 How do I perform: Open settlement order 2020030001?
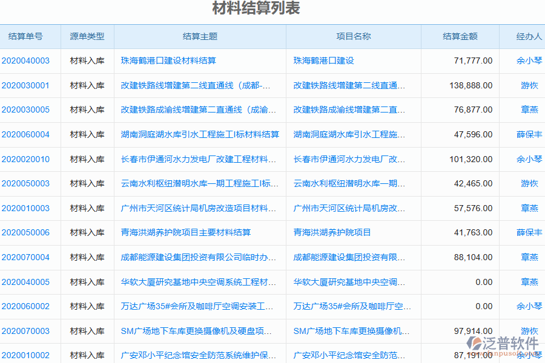click(27, 85)
